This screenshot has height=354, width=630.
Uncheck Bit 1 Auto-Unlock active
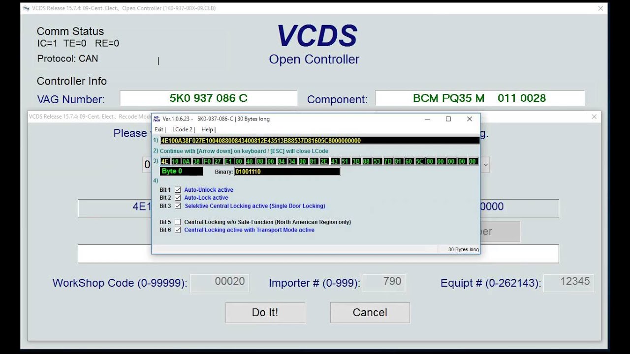tap(178, 190)
